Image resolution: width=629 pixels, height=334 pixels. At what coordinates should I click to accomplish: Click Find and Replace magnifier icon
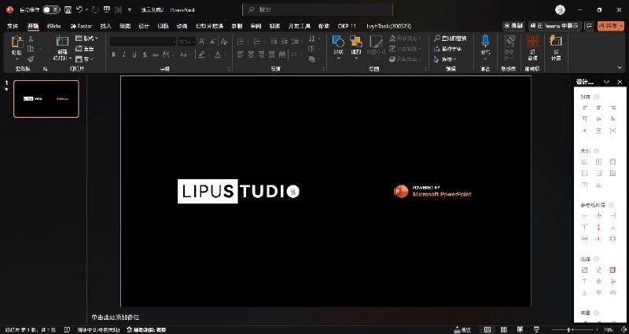pos(437,39)
